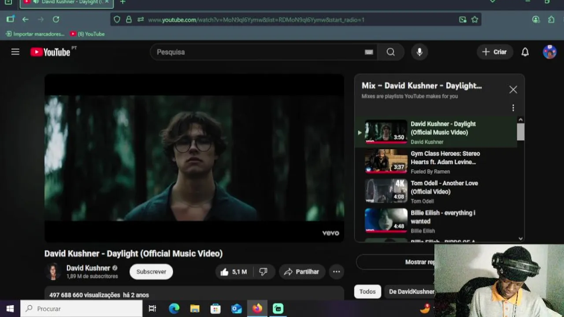Click the Firefox account icon in toolbar
The height and width of the screenshot is (317, 564).
tap(536, 19)
